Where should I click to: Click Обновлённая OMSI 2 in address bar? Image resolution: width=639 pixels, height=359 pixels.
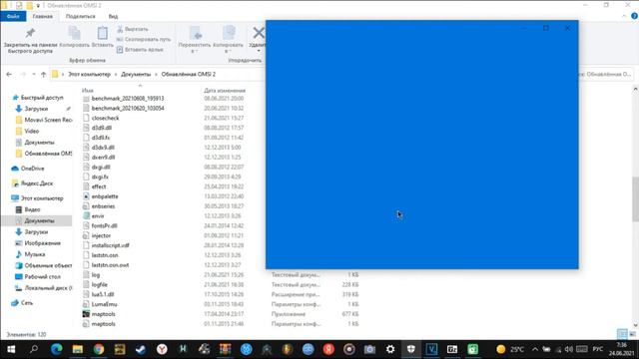pos(189,74)
